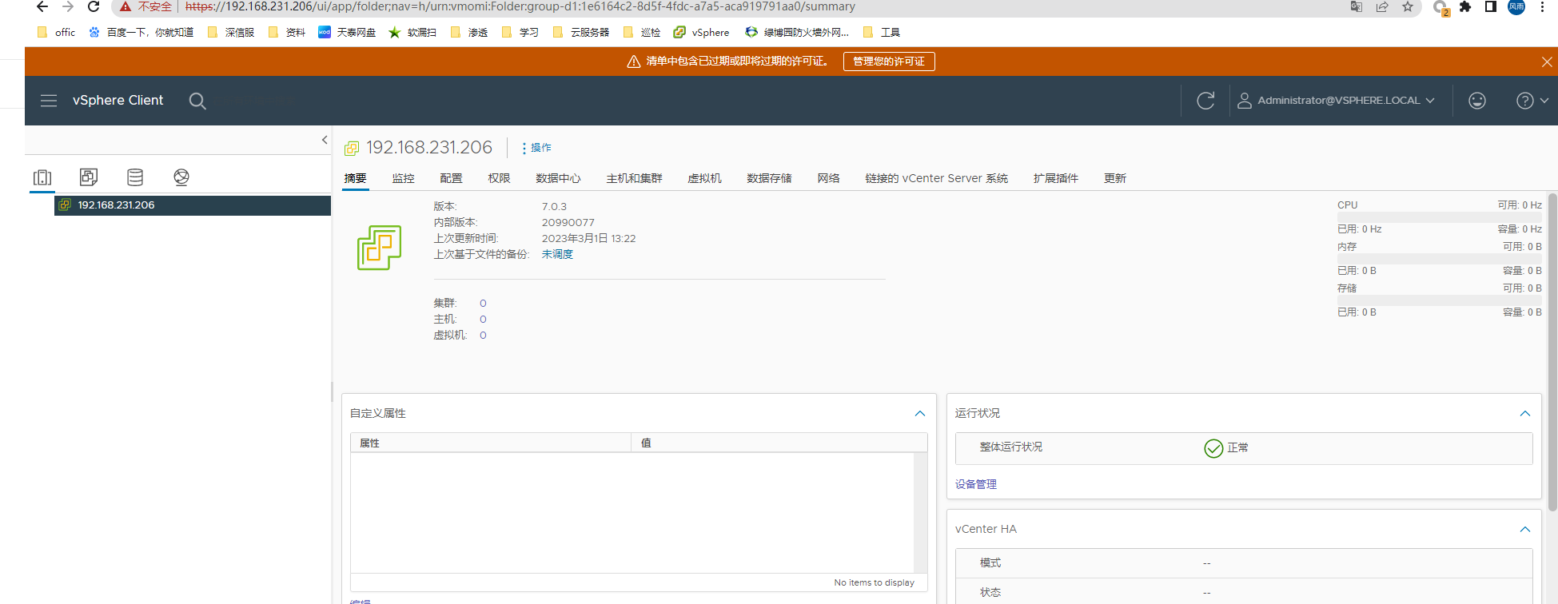Viewport: 1558px width, 604px height.
Task: Go forward in the browser
Action: point(68,6)
